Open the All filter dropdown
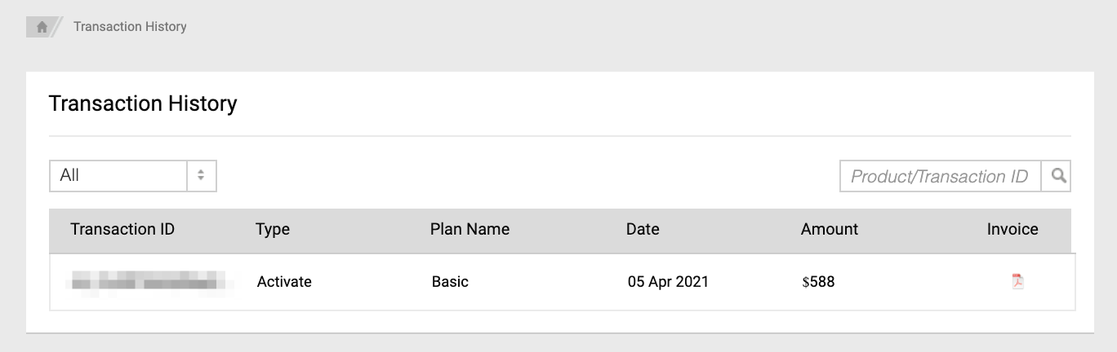This screenshot has height=352, width=1117. click(x=132, y=175)
